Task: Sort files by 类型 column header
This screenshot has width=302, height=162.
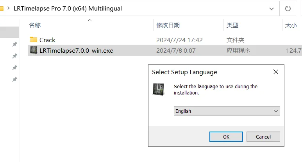Action: pyautogui.click(x=232, y=25)
